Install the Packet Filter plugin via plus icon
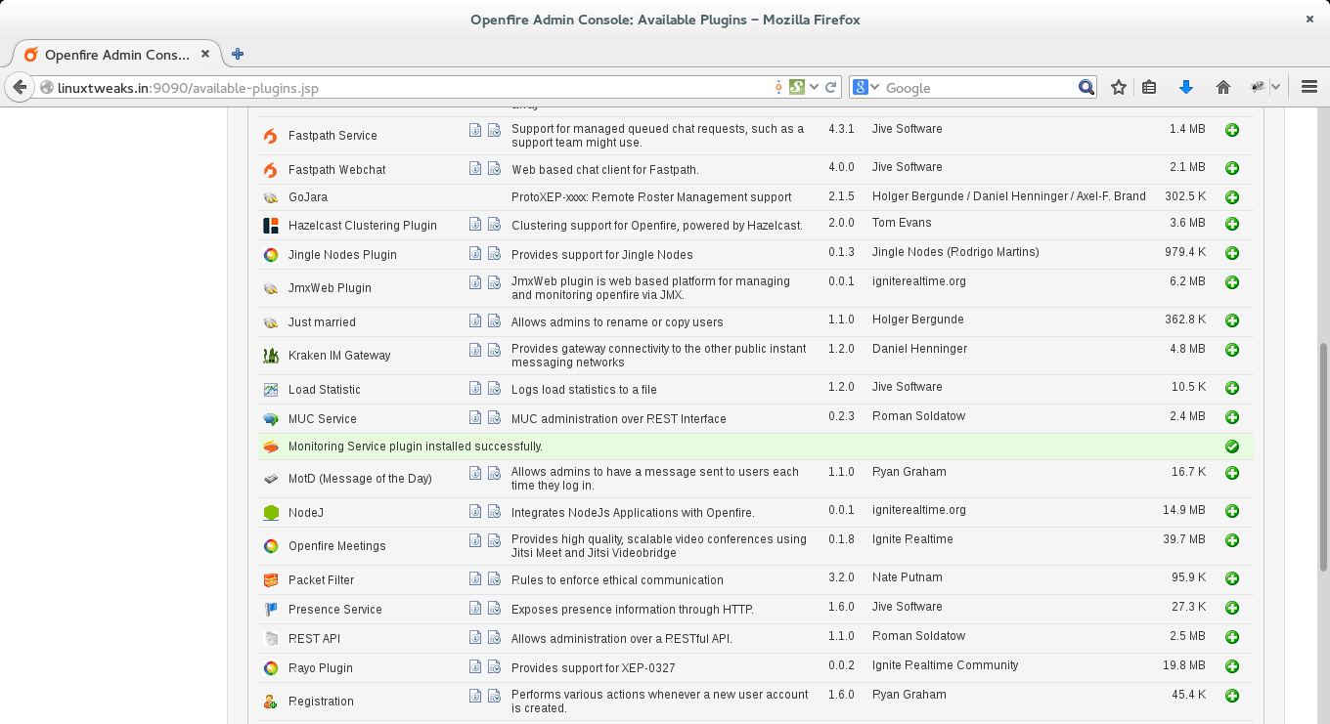This screenshot has height=724, width=1330. [1232, 578]
